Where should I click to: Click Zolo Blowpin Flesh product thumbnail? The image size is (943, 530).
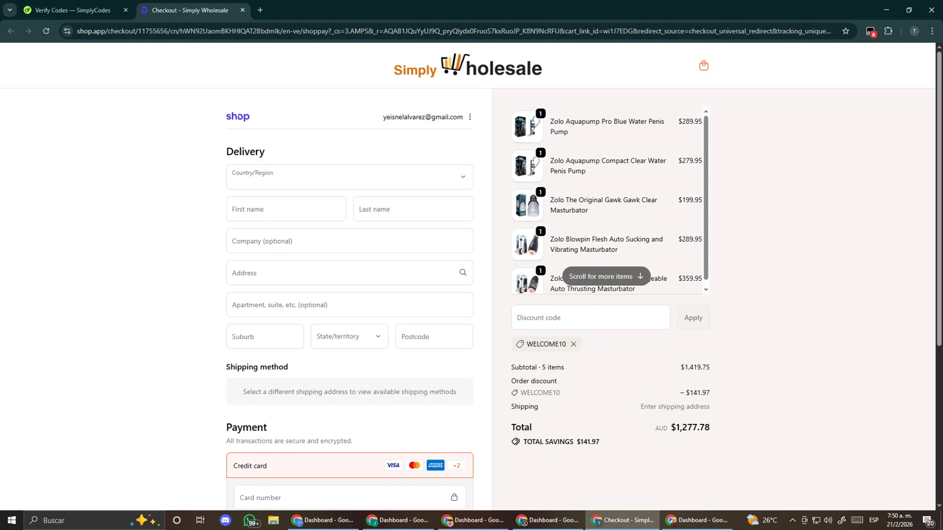[527, 244]
